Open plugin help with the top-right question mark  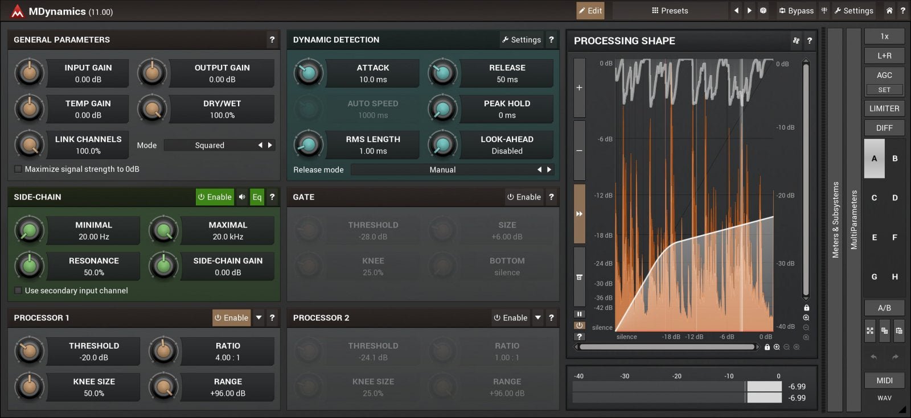902,10
